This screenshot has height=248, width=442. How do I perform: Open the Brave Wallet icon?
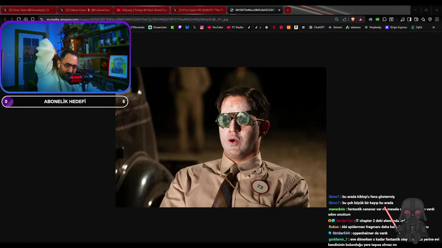(x=416, y=19)
